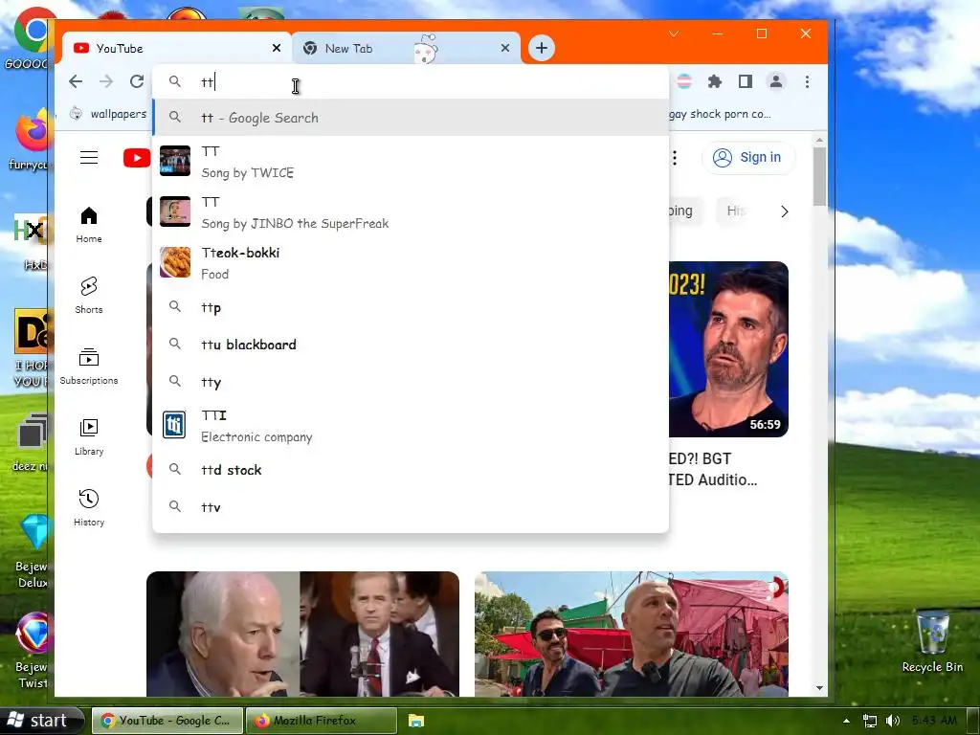Viewport: 980px width, 735px height.
Task: Toggle the Chrome side panel icon
Action: pos(745,82)
